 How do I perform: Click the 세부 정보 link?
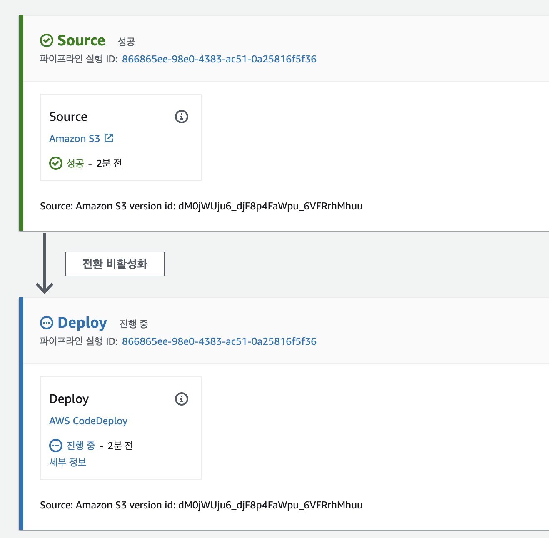(x=68, y=462)
